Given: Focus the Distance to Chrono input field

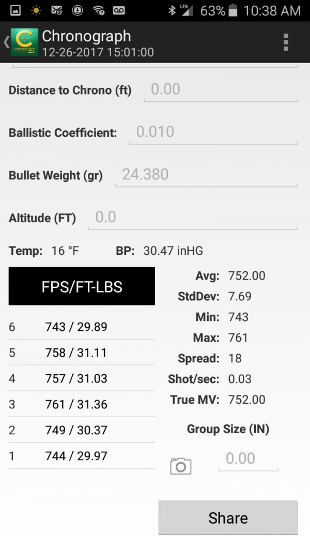Looking at the screenshot, I should (221, 90).
